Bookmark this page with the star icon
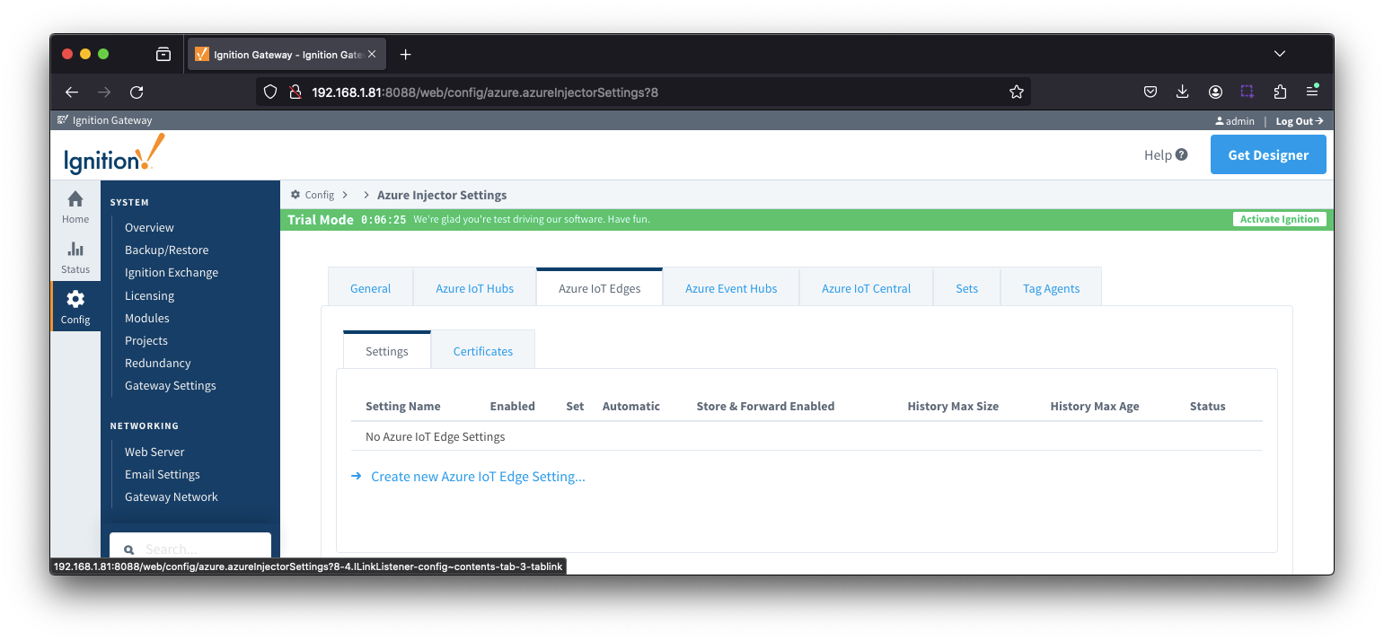 1016,92
